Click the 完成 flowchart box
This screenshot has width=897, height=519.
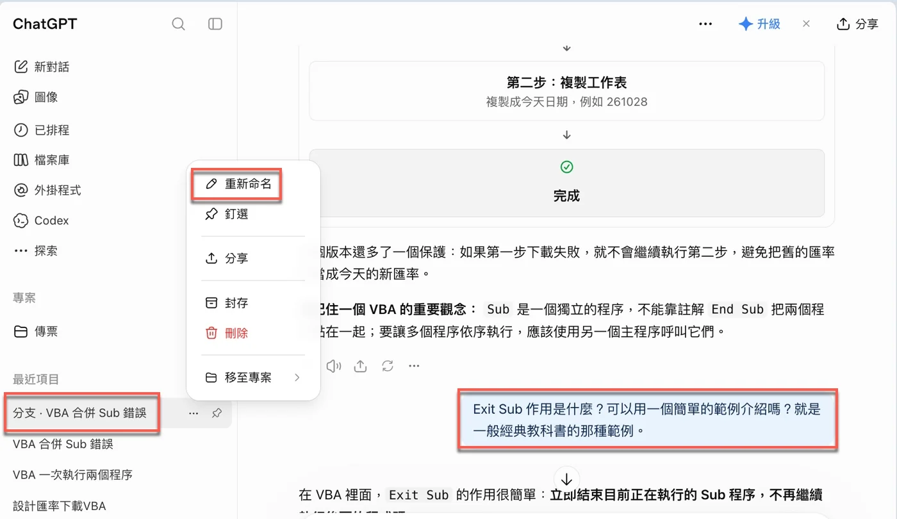coord(566,183)
